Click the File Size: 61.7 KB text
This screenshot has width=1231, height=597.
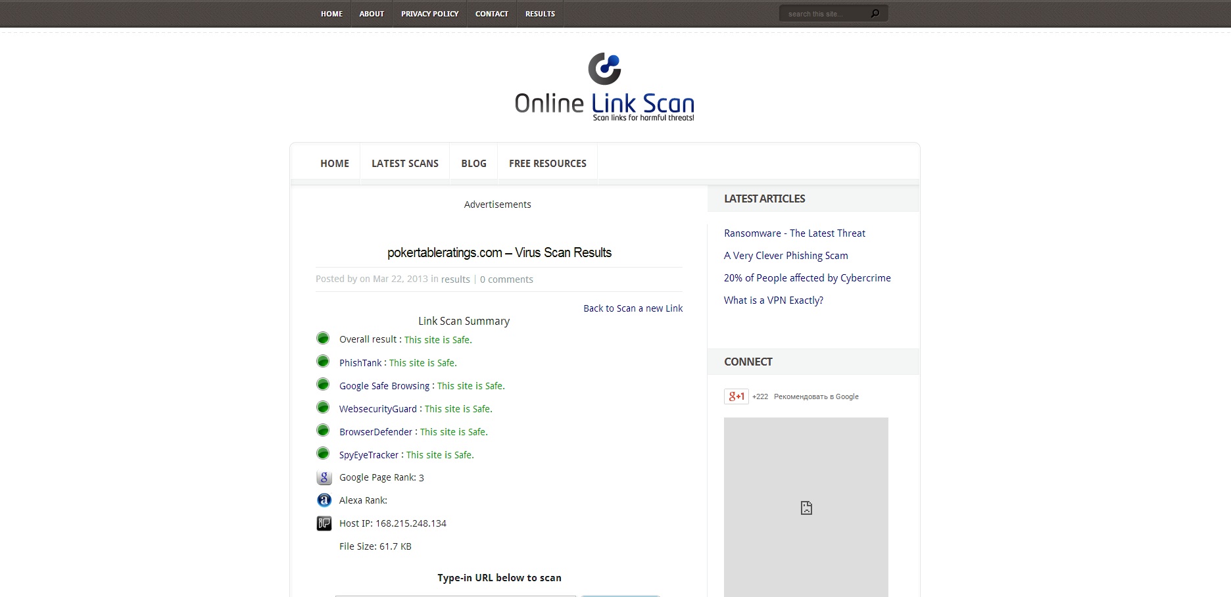click(375, 546)
